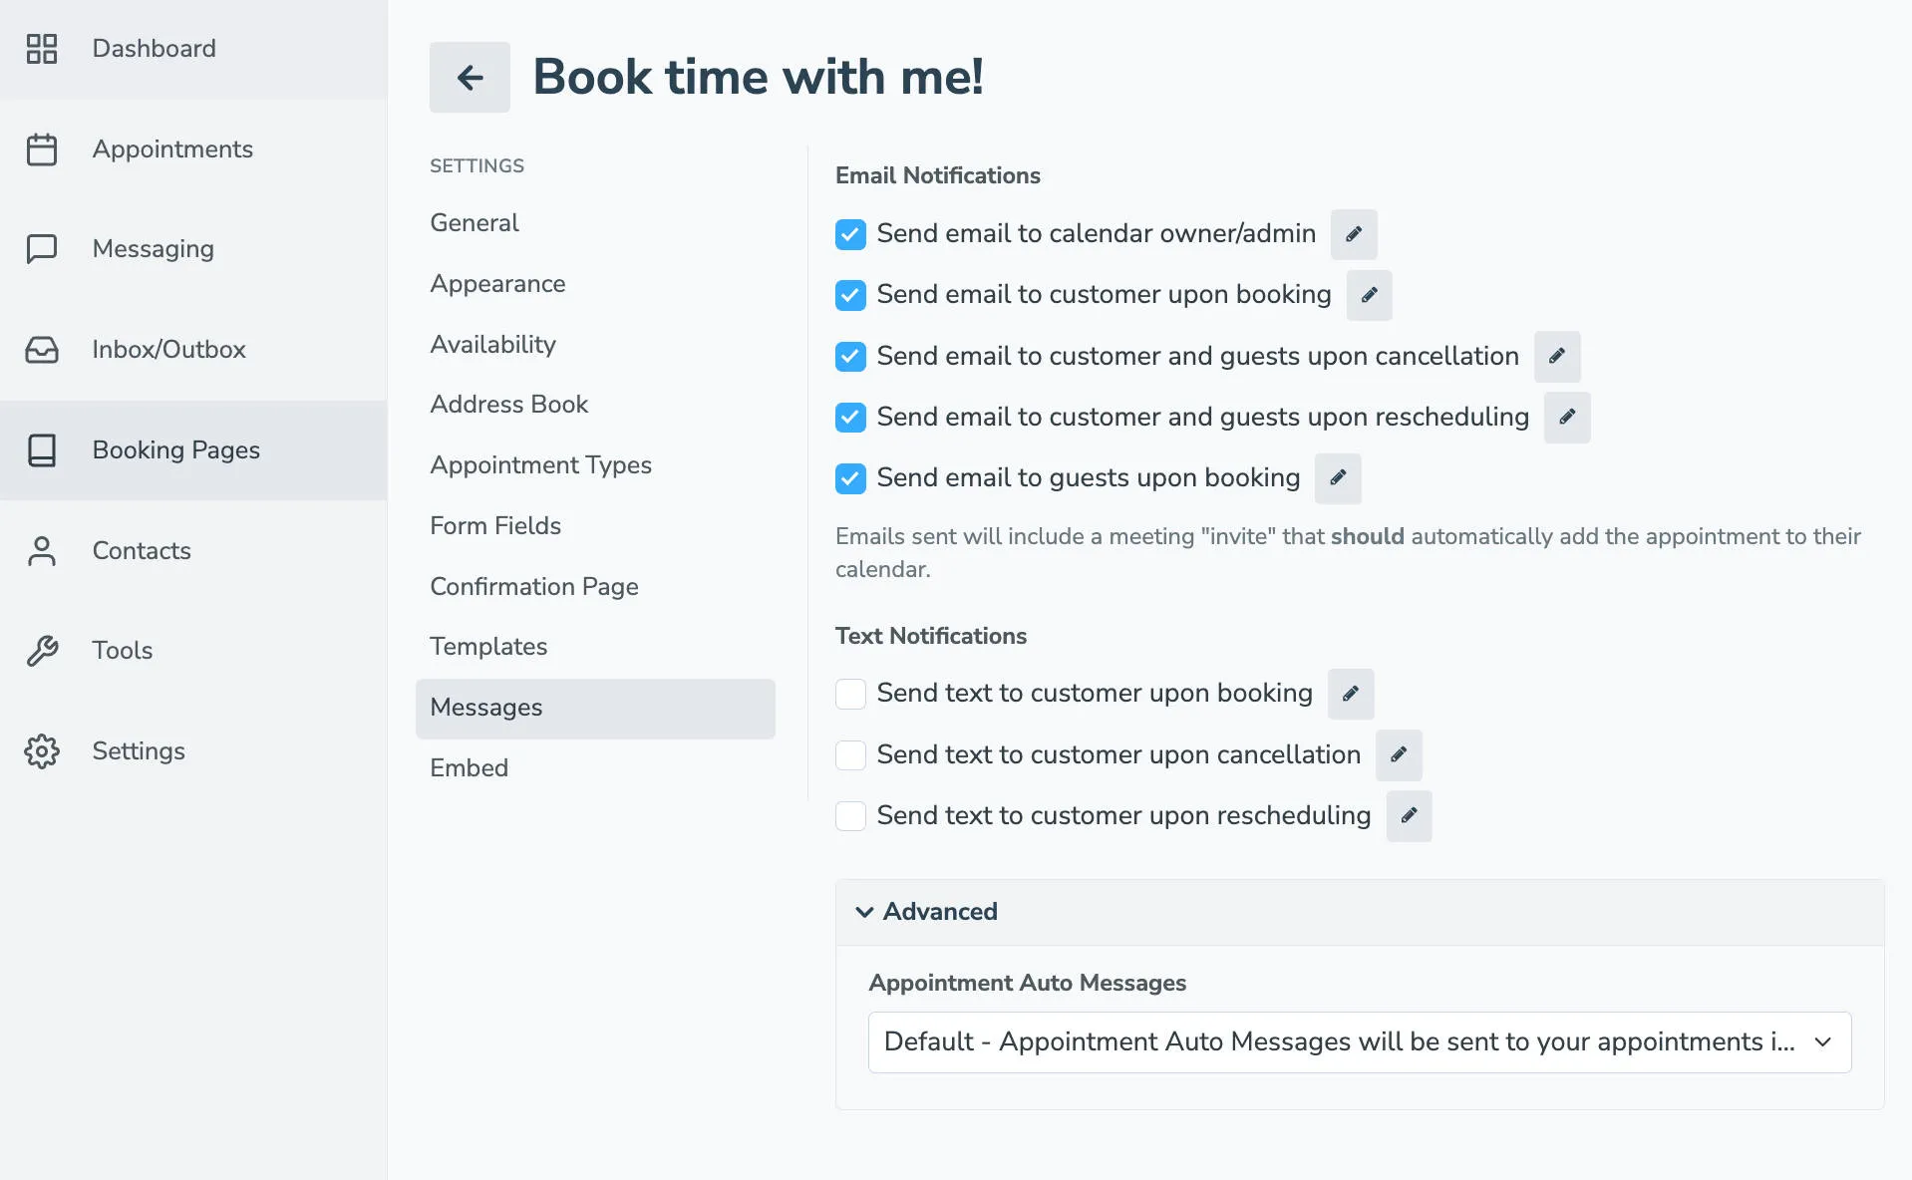Viewport: 1912px width, 1180px height.
Task: Click the Appointments calendar icon
Action: [x=42, y=148]
